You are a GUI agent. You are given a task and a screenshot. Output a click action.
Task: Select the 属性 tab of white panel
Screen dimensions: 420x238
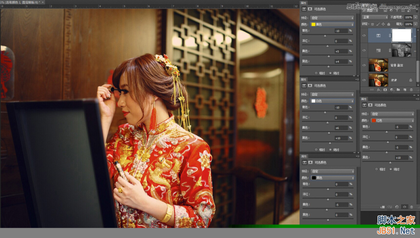click(x=304, y=80)
